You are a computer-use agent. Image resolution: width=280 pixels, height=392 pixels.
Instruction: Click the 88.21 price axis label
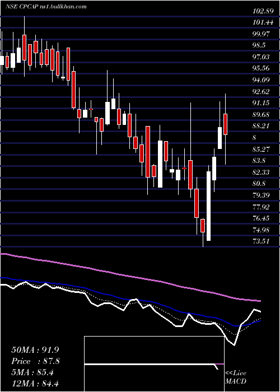point(261,126)
